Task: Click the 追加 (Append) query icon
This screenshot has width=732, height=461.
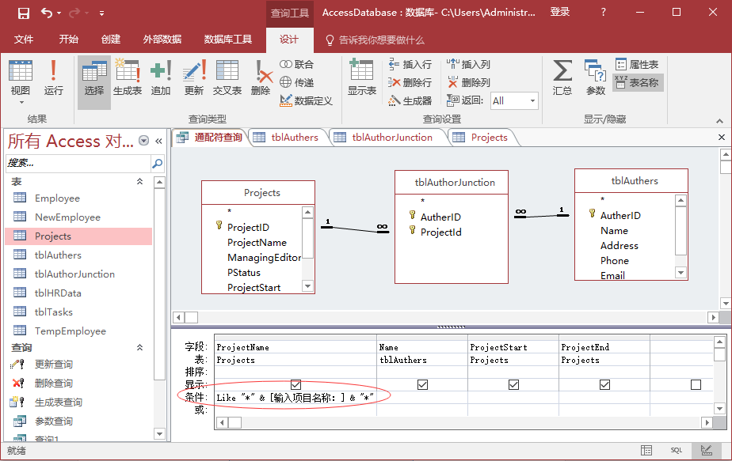Action: click(x=161, y=77)
